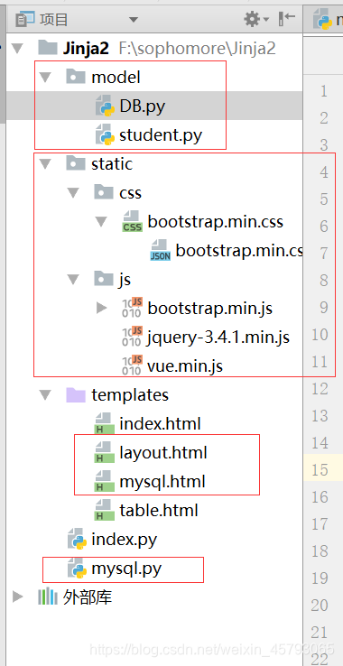
Task: Click the css folder icon
Action: point(104,192)
